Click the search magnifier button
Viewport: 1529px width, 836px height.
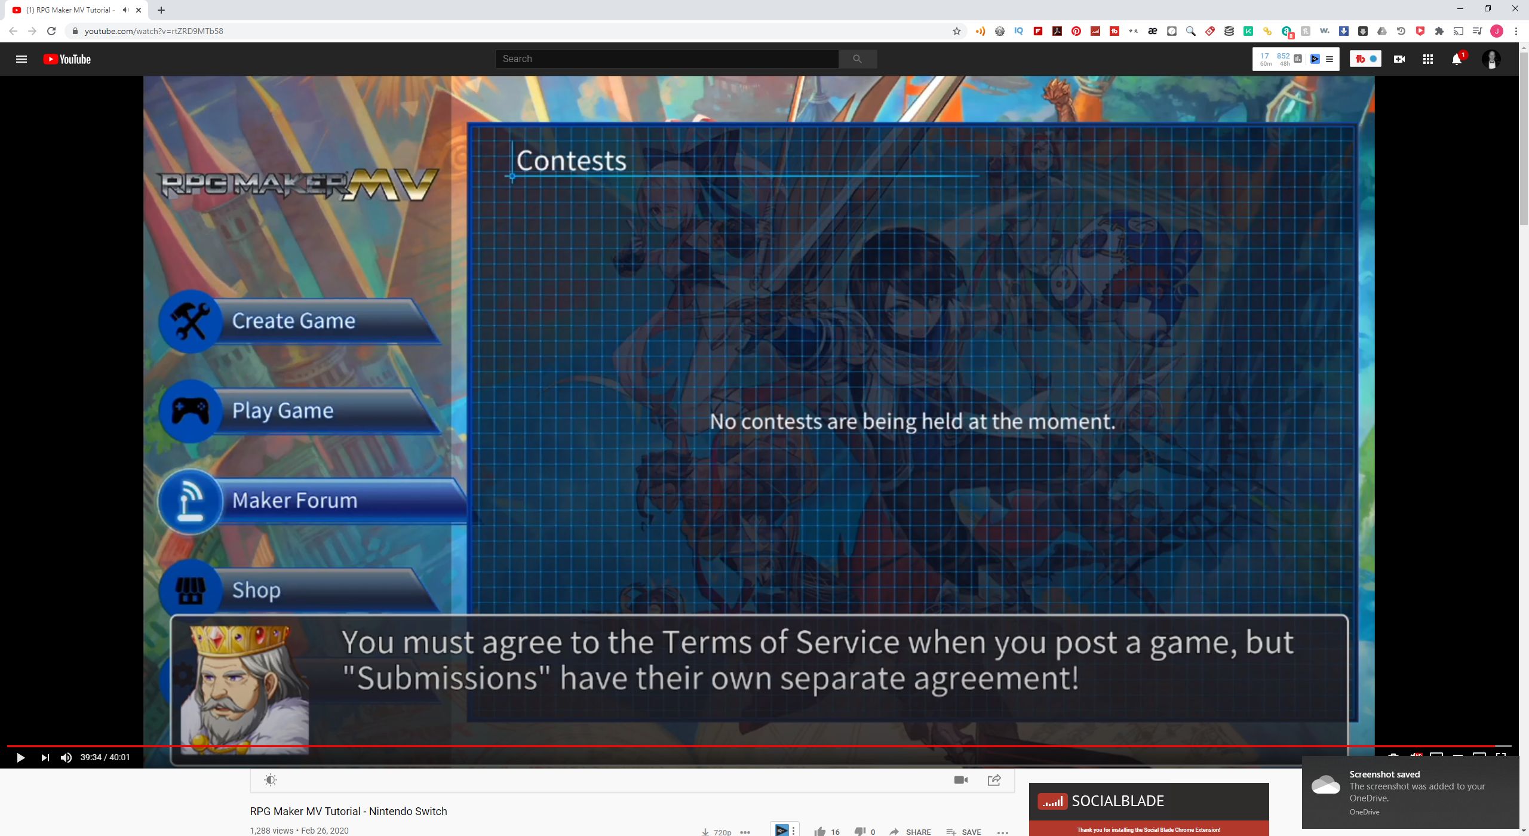click(858, 59)
